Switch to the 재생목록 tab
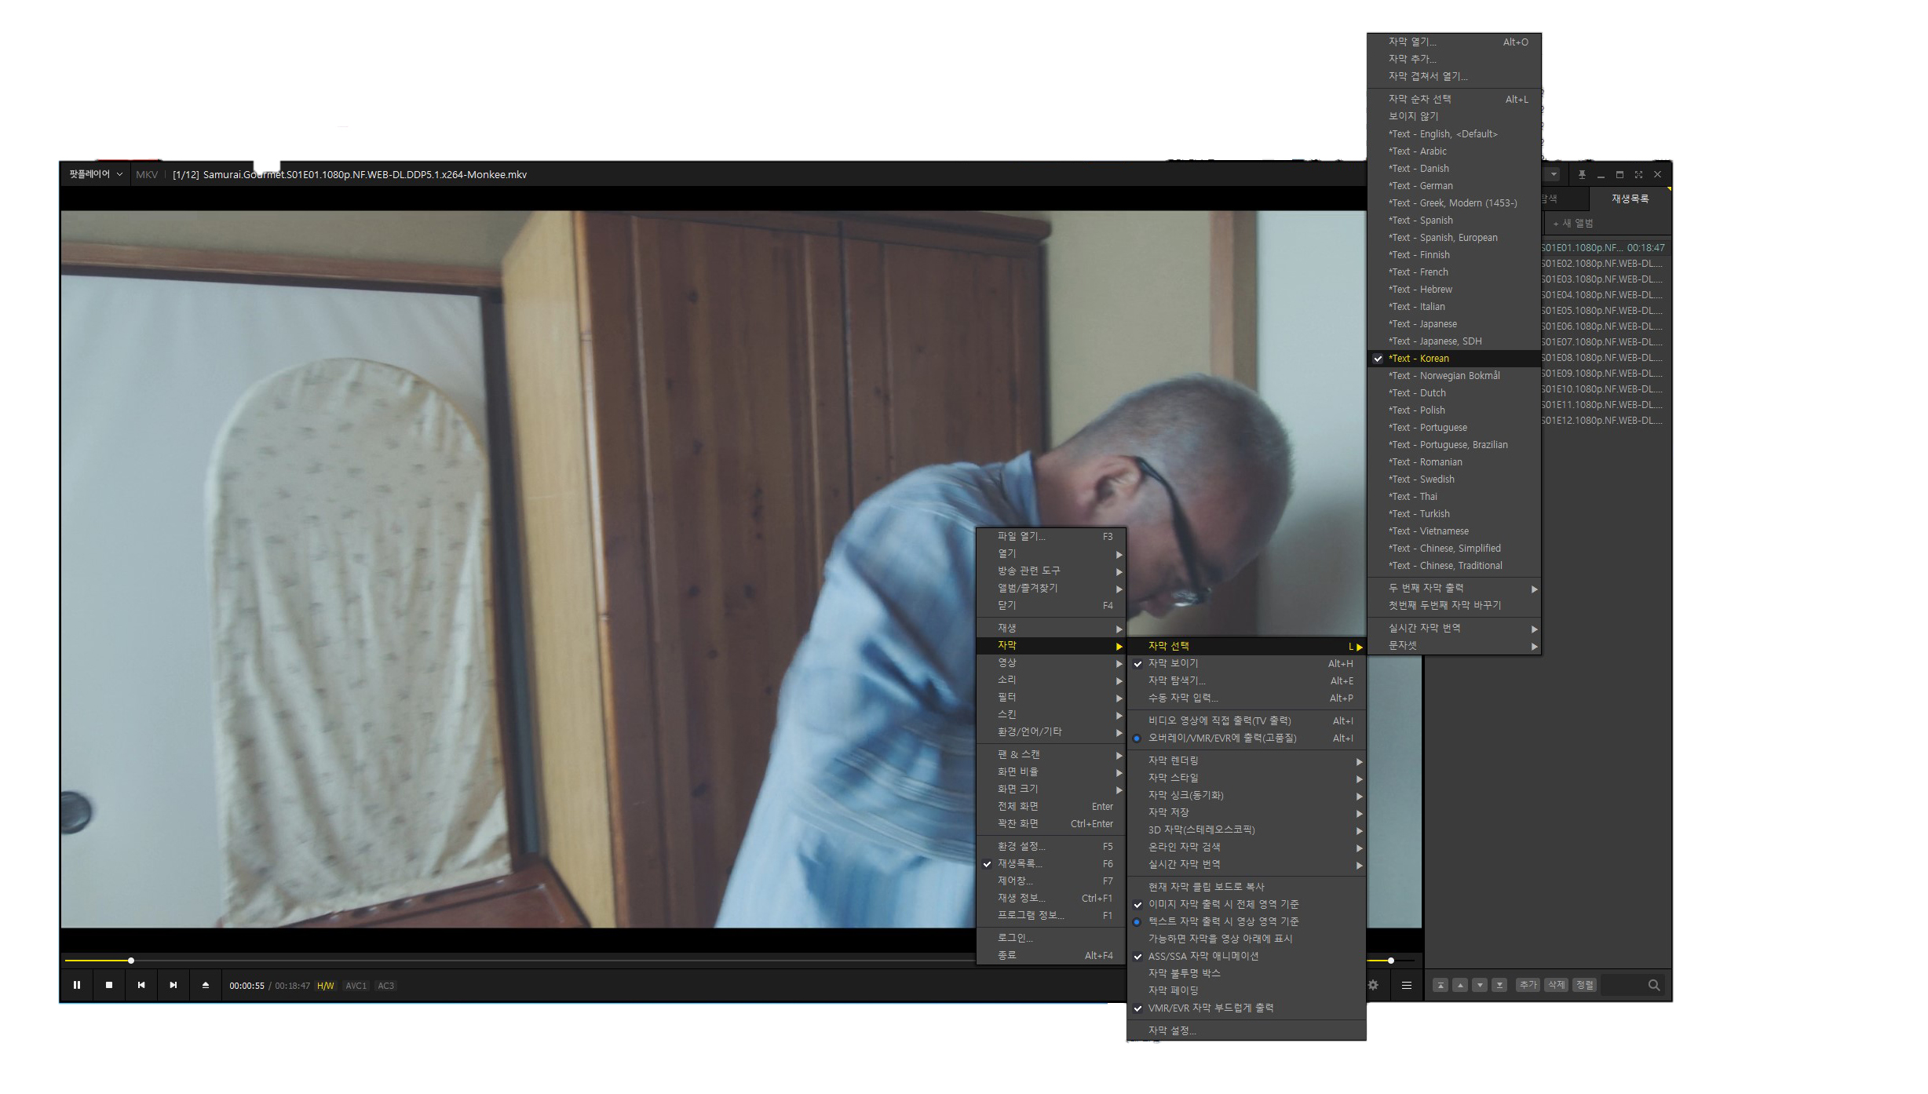Screen dimensions: 1928x1094 point(1630,199)
